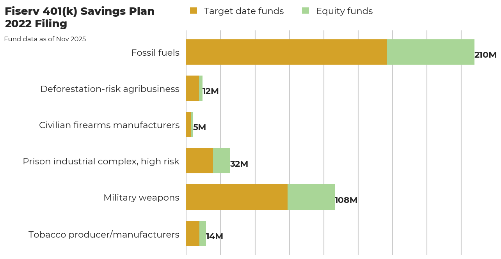Click the Equity funds legend swatch
The image size is (501, 259).
[x=305, y=11]
